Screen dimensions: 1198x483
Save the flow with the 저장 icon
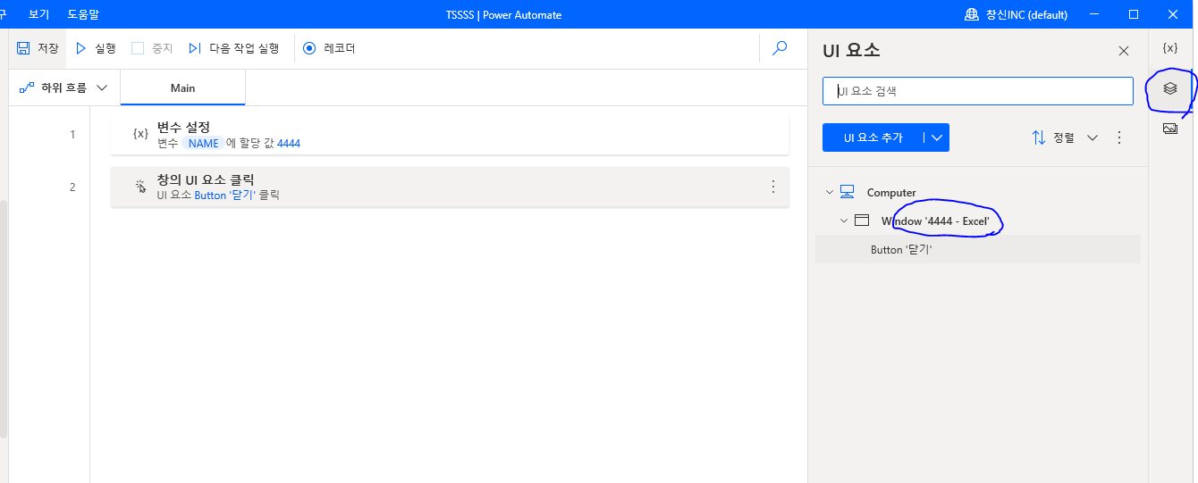pos(37,48)
